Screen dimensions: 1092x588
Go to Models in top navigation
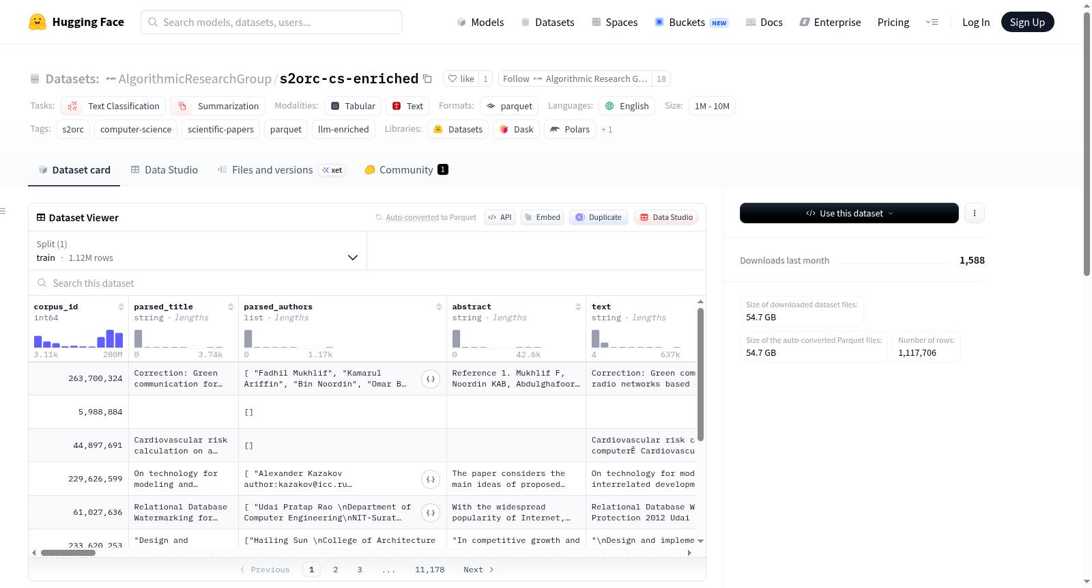[x=480, y=22]
